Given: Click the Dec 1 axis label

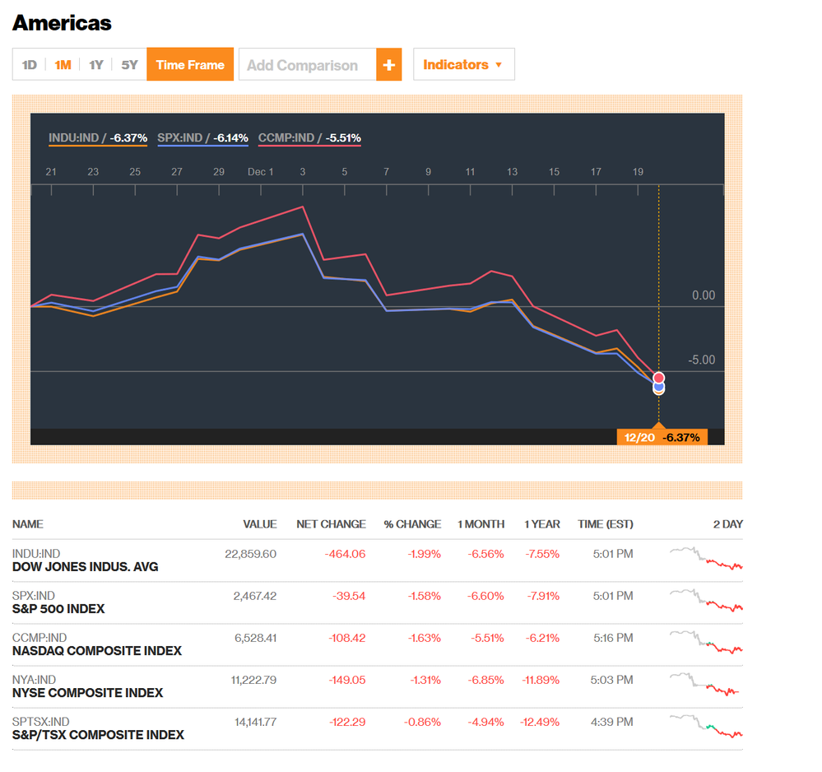Looking at the screenshot, I should click(x=261, y=171).
